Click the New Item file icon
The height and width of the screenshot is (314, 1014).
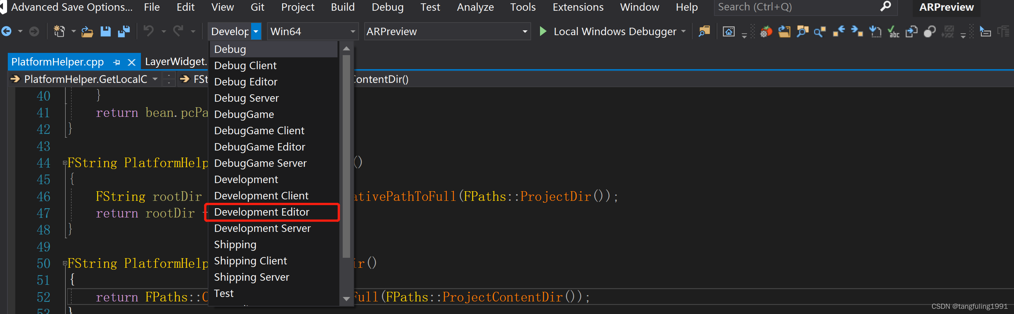[x=59, y=31]
